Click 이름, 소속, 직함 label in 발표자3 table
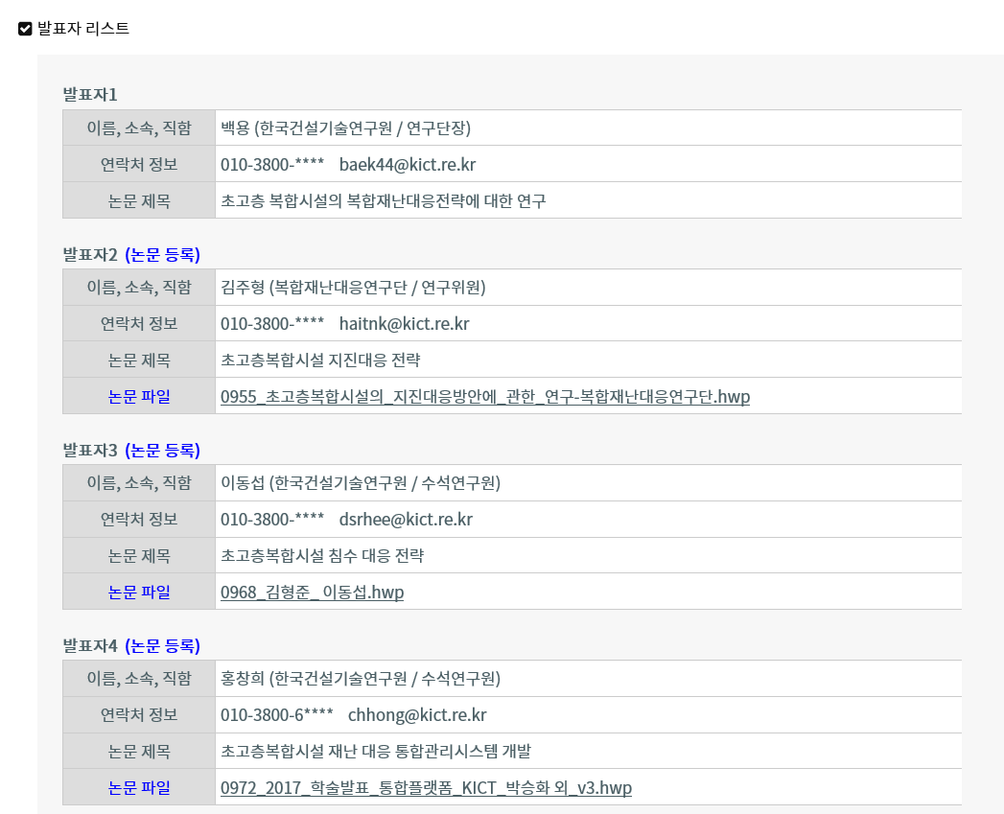This screenshot has height=814, width=1004. coord(139,483)
